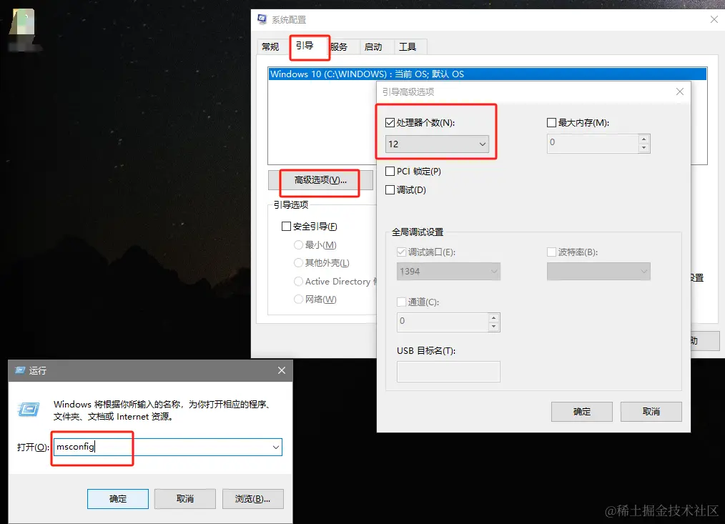The height and width of the screenshot is (524, 725).
Task: Select the 网络(W) radio option
Action: [x=298, y=300]
